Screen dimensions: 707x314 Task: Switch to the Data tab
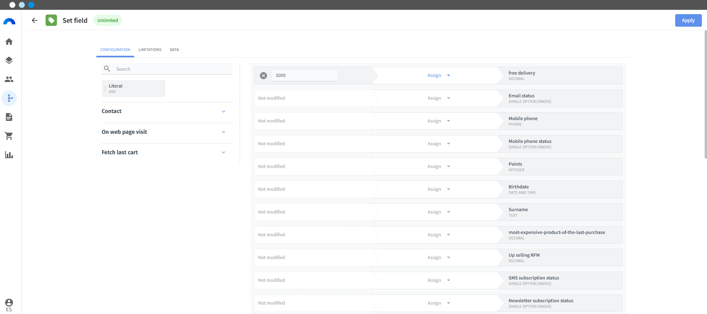[x=174, y=50]
